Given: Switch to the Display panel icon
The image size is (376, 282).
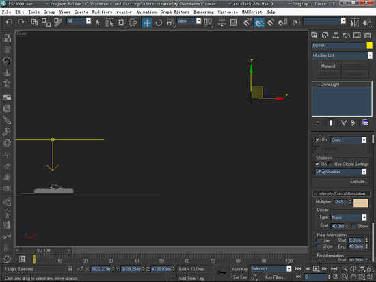Looking at the screenshot, I should coord(357,36).
